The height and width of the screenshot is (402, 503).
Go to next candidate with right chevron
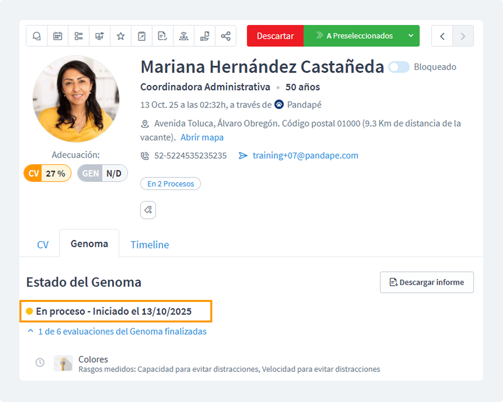point(463,36)
